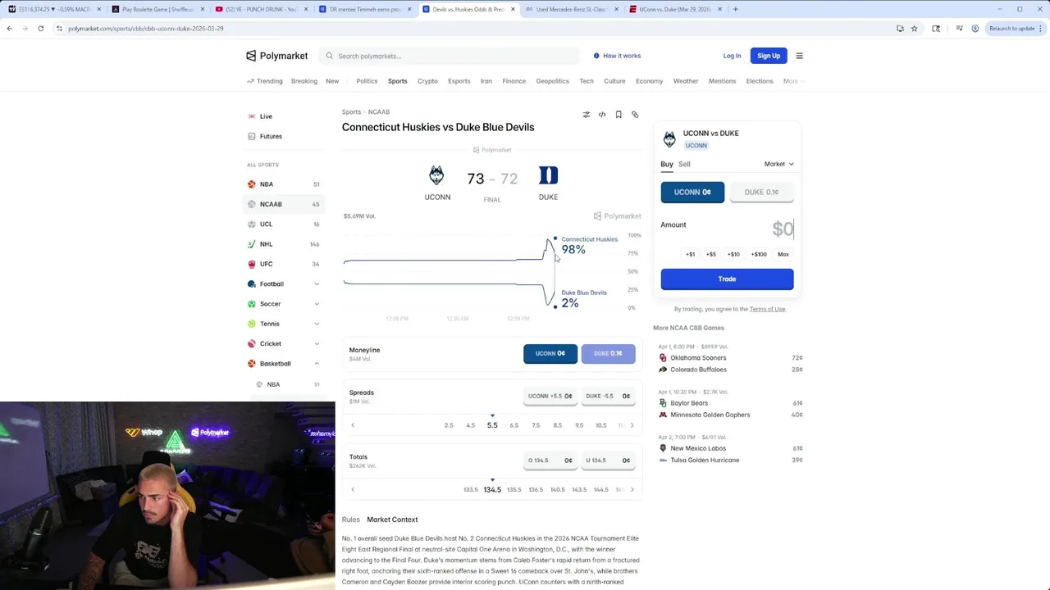Open the Market order type dropdown
The height and width of the screenshot is (590, 1050).
pos(778,164)
